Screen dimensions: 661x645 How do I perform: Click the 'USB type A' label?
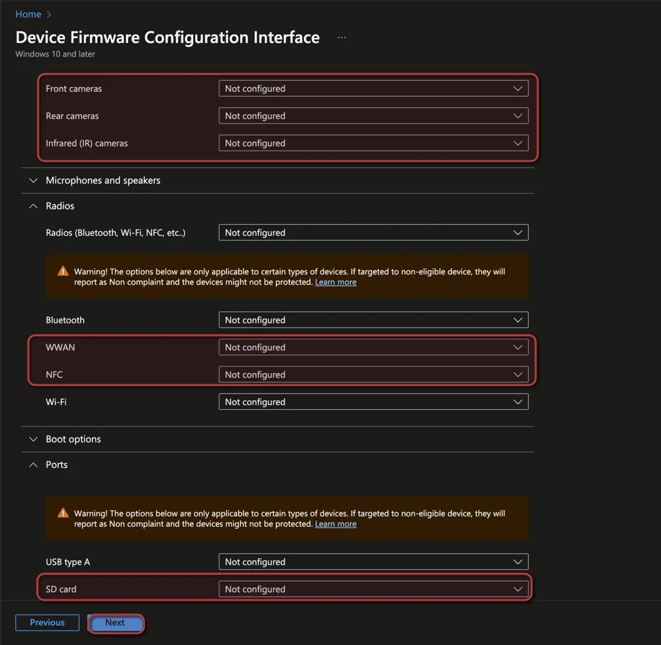point(68,562)
